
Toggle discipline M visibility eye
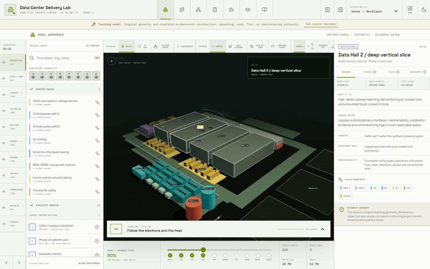60,76
